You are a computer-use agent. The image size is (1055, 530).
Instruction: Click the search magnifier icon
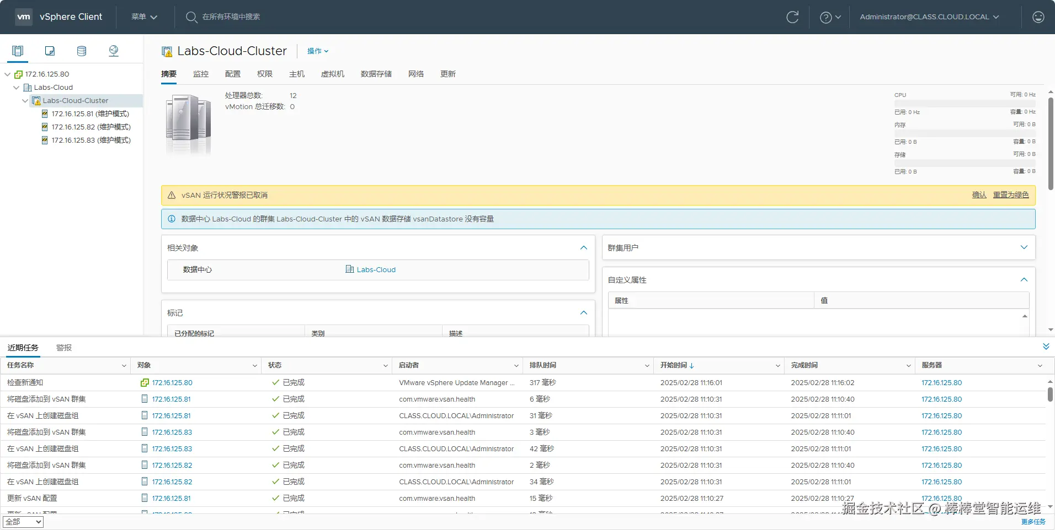coord(191,17)
